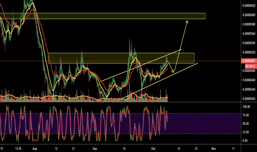The height and width of the screenshot is (152, 257).
Task: Click the date label 14
Action: 179,149
